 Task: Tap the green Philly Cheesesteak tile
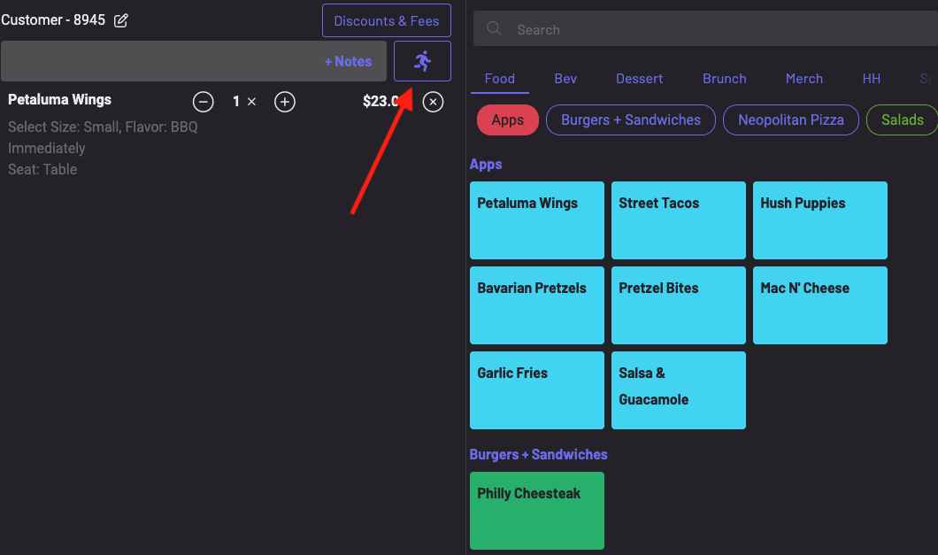pos(536,511)
